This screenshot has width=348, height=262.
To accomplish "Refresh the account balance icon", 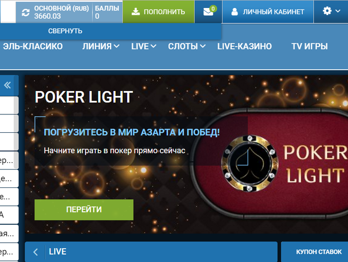I will 25,12.
